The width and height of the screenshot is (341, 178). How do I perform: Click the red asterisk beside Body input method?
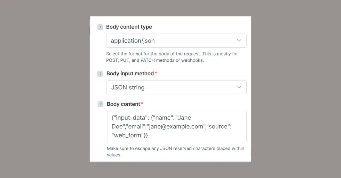click(157, 72)
